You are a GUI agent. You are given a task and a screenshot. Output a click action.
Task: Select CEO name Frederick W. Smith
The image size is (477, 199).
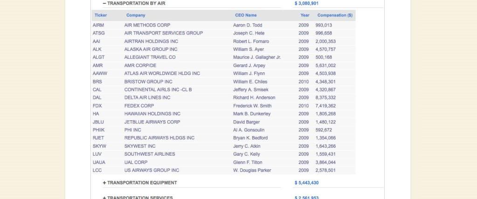(x=253, y=106)
